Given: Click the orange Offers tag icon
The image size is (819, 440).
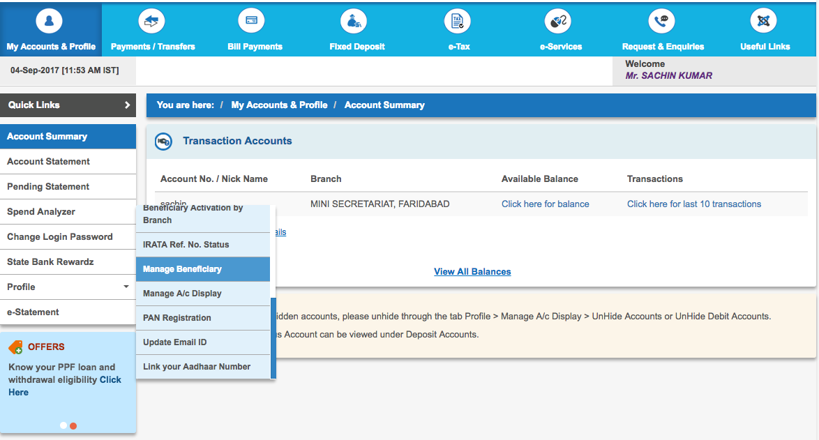Looking at the screenshot, I should coord(15,347).
